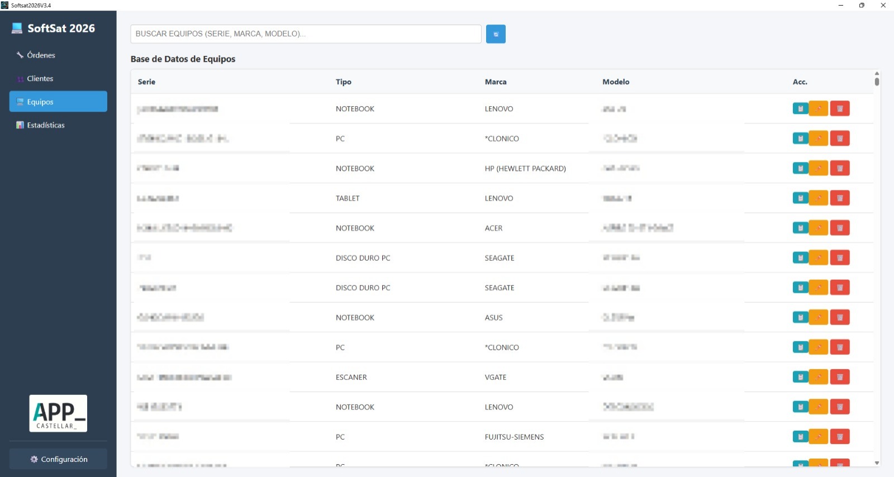Open the clipboard icon for FUJITSU-SIEMENS PC
Screen dimensions: 894x477
[801, 437]
